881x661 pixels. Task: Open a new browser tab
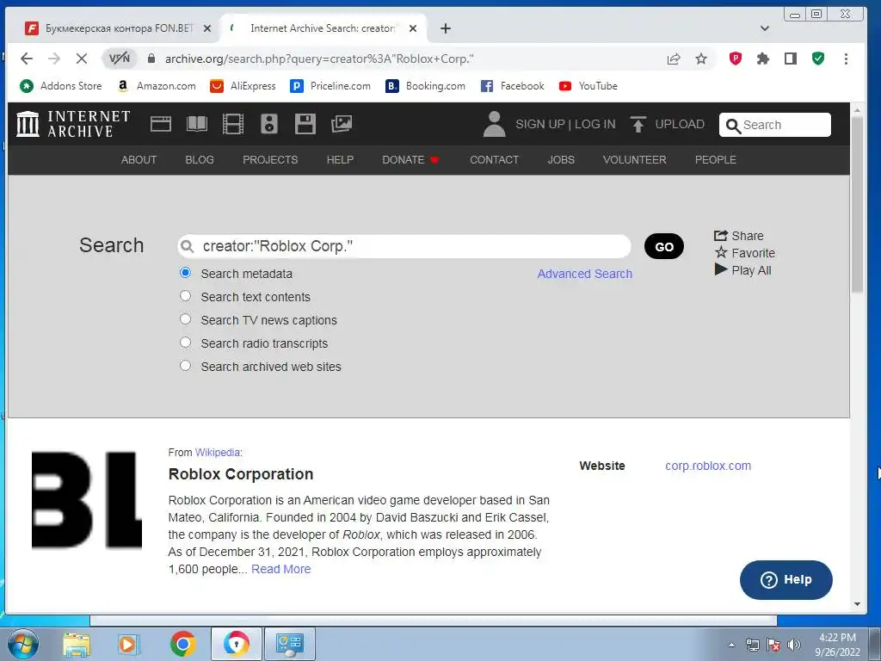[x=445, y=28]
